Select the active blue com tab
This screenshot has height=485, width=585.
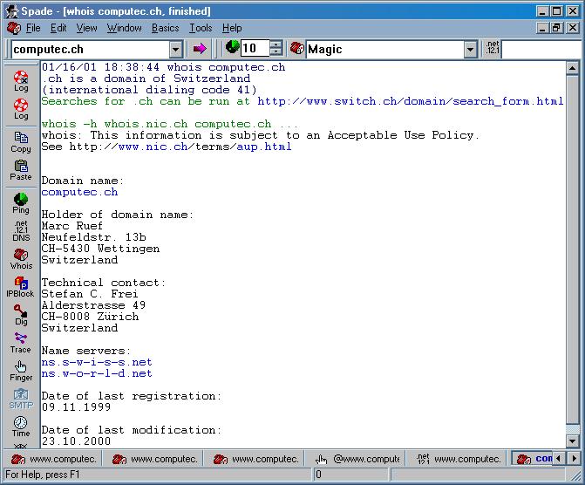534,459
